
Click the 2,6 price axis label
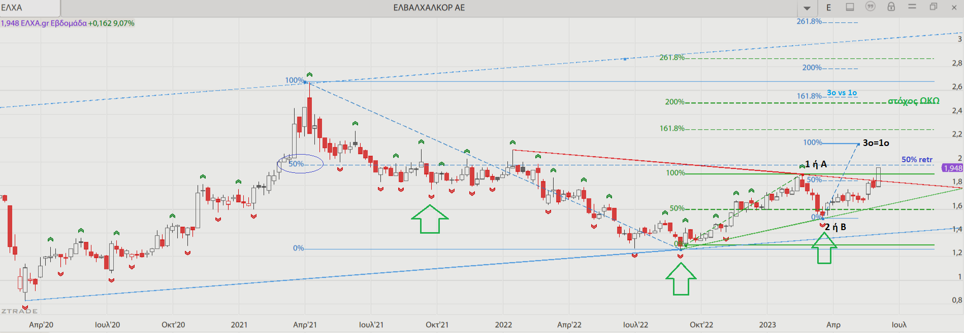click(957, 87)
